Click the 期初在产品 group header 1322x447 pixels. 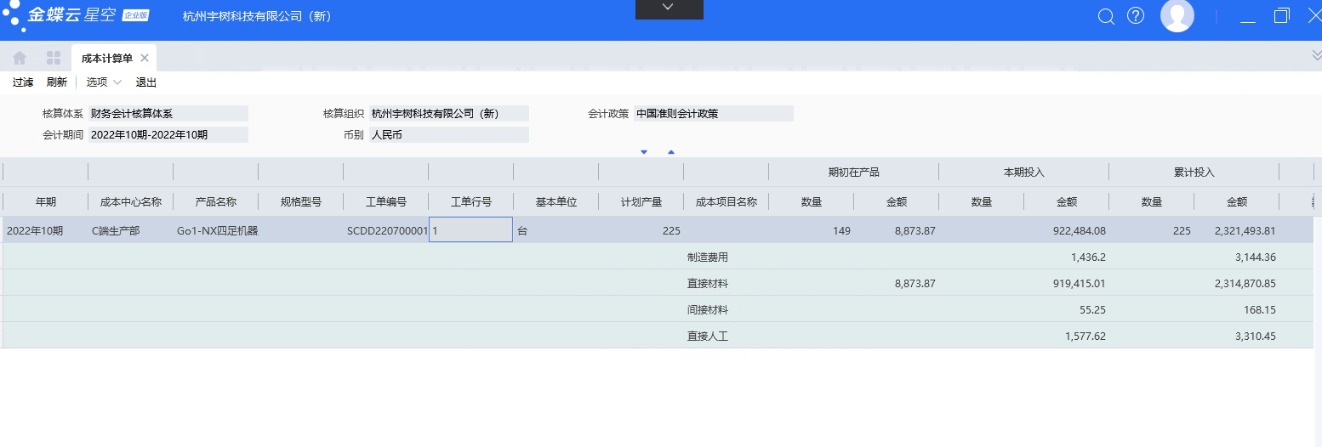(854, 172)
